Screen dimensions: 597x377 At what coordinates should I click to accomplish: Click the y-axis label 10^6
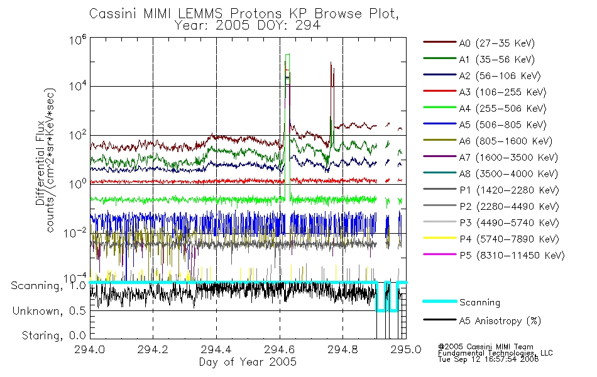tap(78, 40)
